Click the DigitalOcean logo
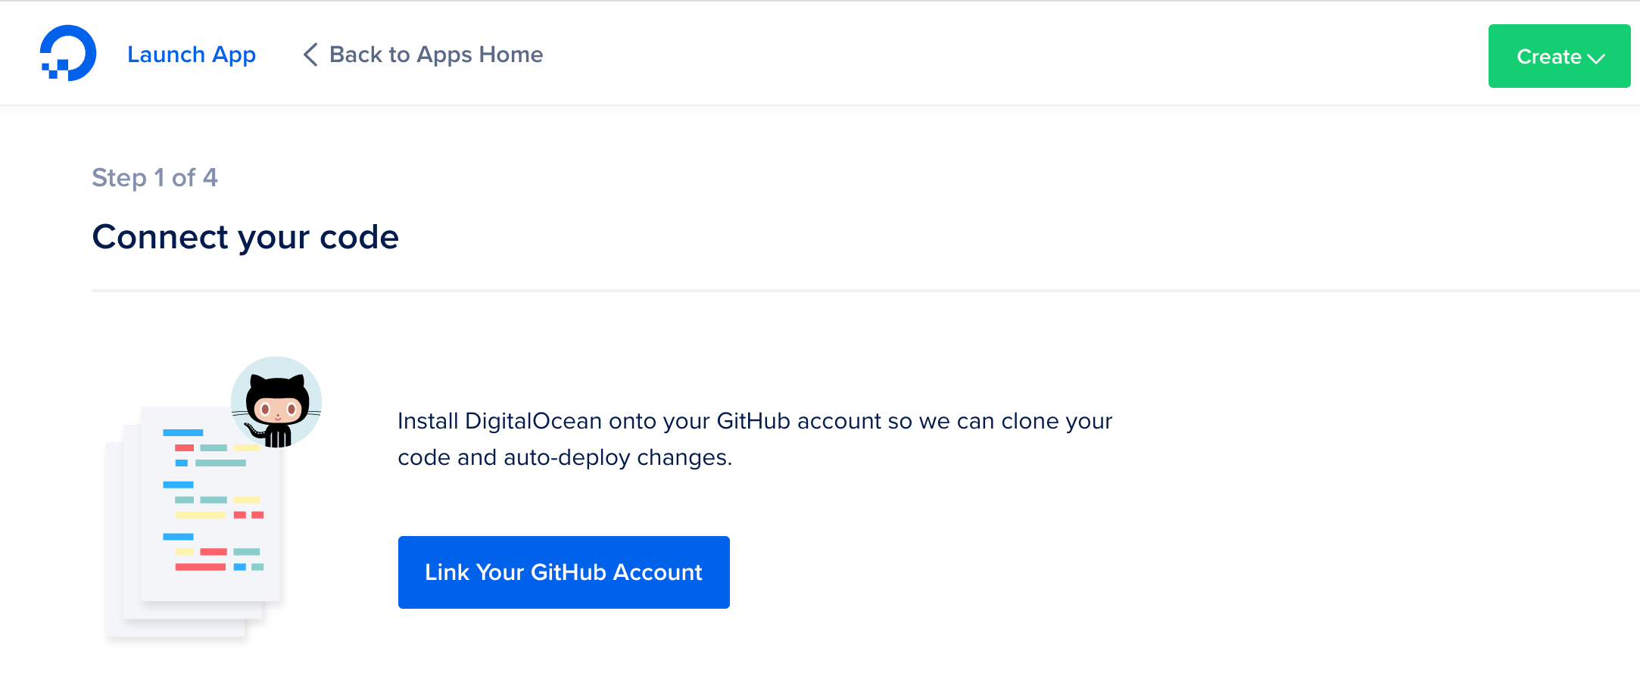The width and height of the screenshot is (1640, 689). [68, 53]
